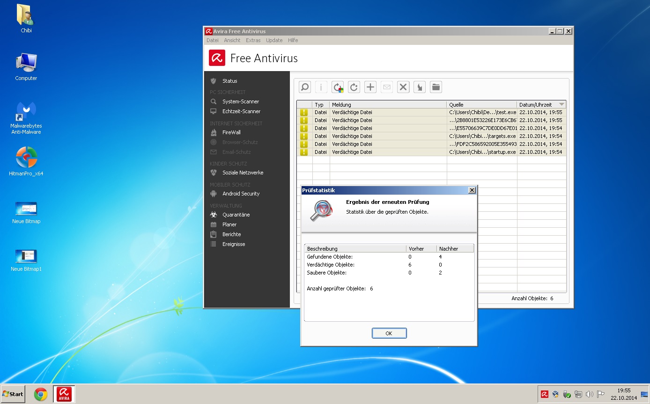The width and height of the screenshot is (650, 404).
Task: Click the network tray icon
Action: pos(578,394)
